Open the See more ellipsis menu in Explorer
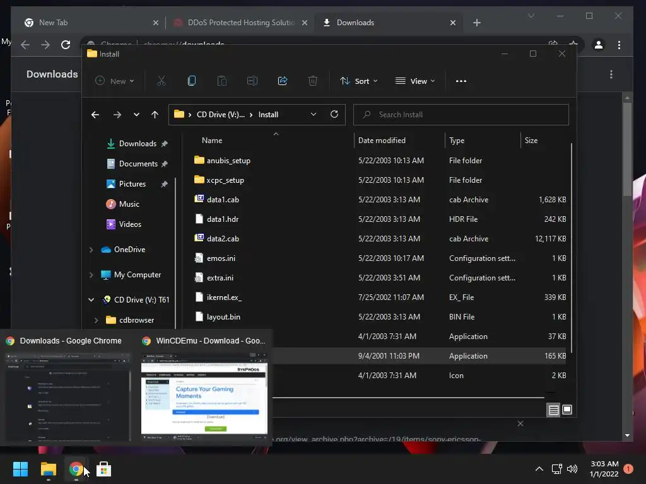Image resolution: width=646 pixels, height=484 pixels. point(461,81)
